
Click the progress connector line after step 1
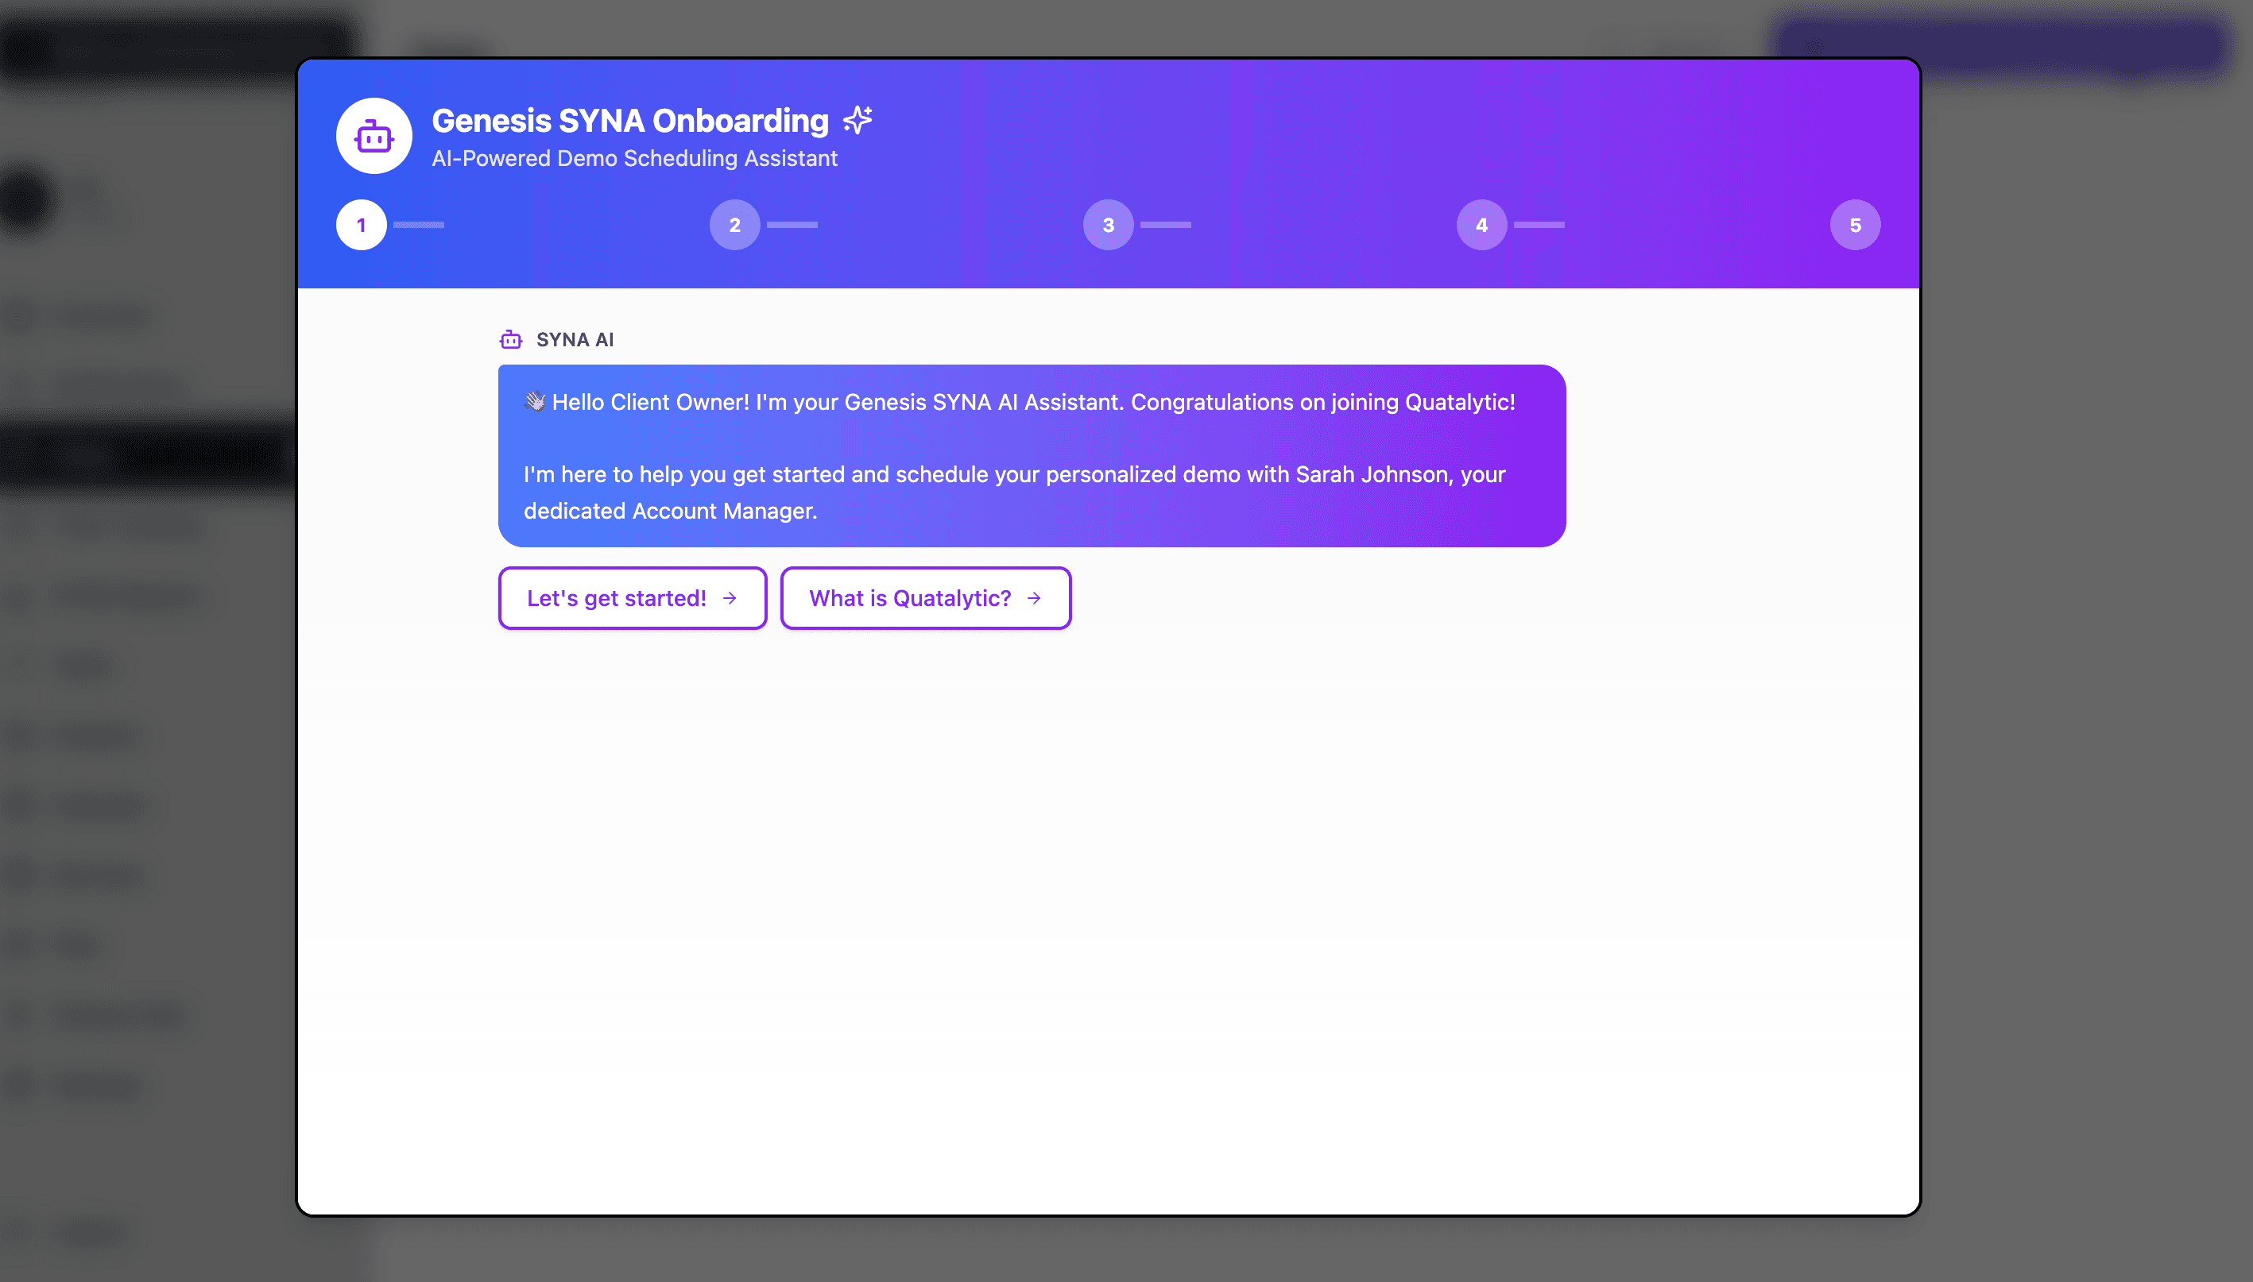coord(418,226)
